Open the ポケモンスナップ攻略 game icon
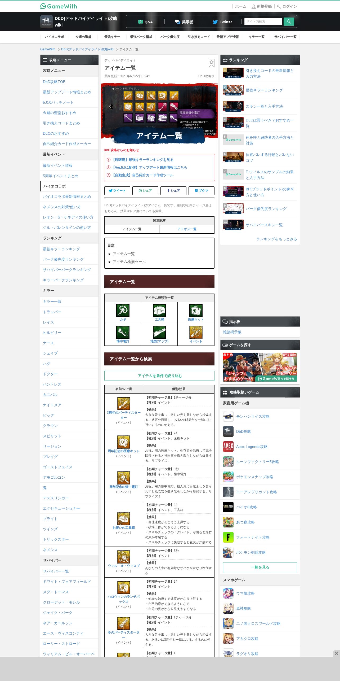The height and width of the screenshot is (681, 340). click(x=228, y=477)
